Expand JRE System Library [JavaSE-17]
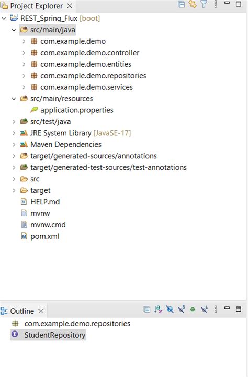Viewport: 248px width, 377px height. click(14, 133)
